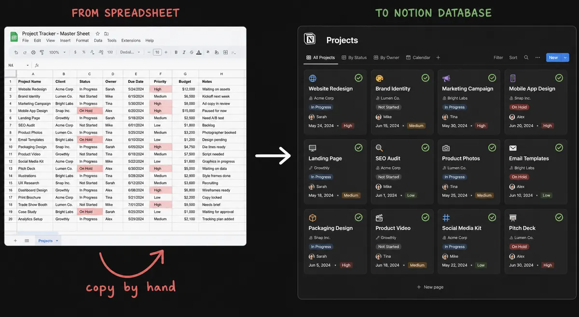Add a new view with the plus icon

pyautogui.click(x=438, y=57)
